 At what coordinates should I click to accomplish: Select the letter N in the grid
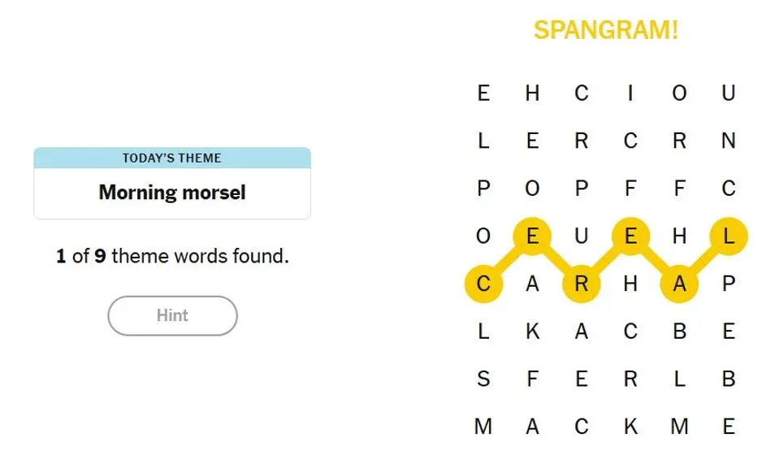pyautogui.click(x=728, y=141)
